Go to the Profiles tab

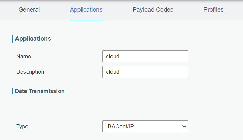[213, 10]
